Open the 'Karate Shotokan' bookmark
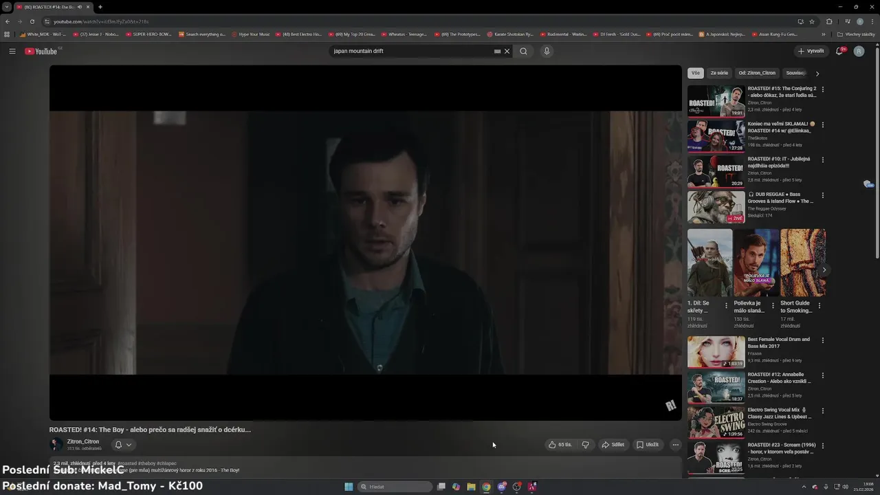Viewport: 880px width, 495px height. [x=511, y=34]
